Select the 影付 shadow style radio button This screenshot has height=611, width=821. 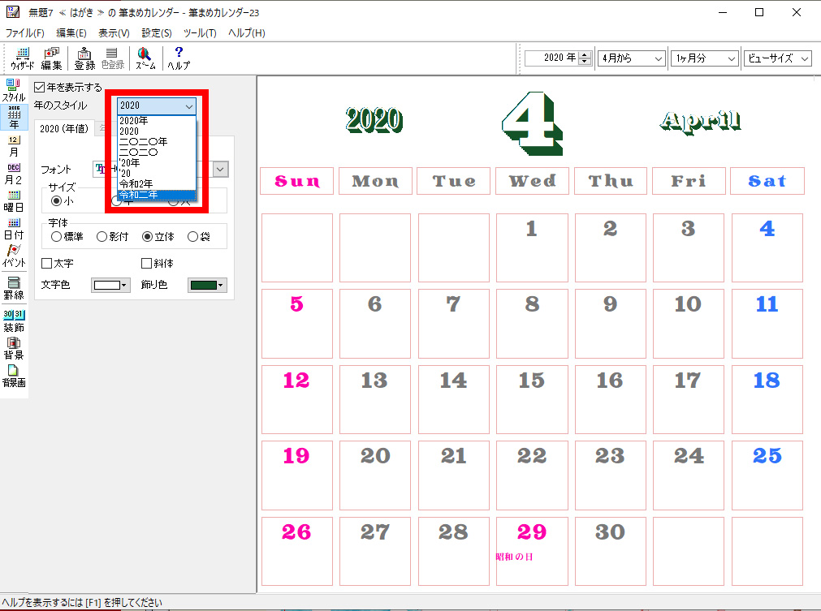pyautogui.click(x=102, y=237)
